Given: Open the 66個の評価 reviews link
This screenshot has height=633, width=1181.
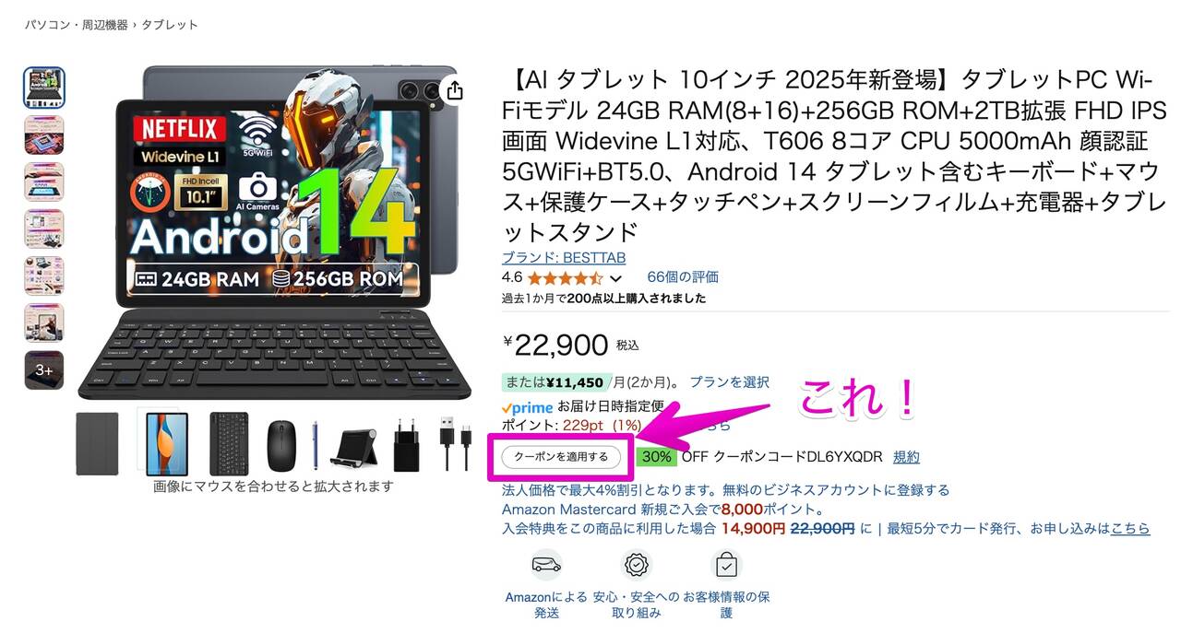Looking at the screenshot, I should (x=683, y=276).
